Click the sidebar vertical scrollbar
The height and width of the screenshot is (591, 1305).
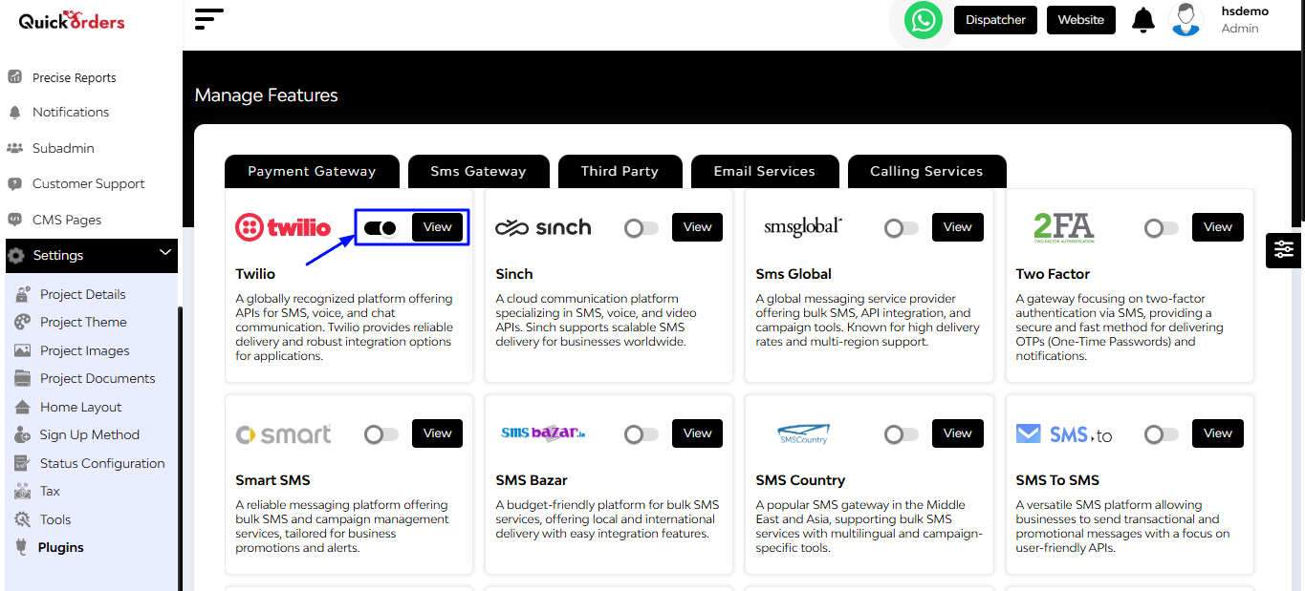click(180, 449)
